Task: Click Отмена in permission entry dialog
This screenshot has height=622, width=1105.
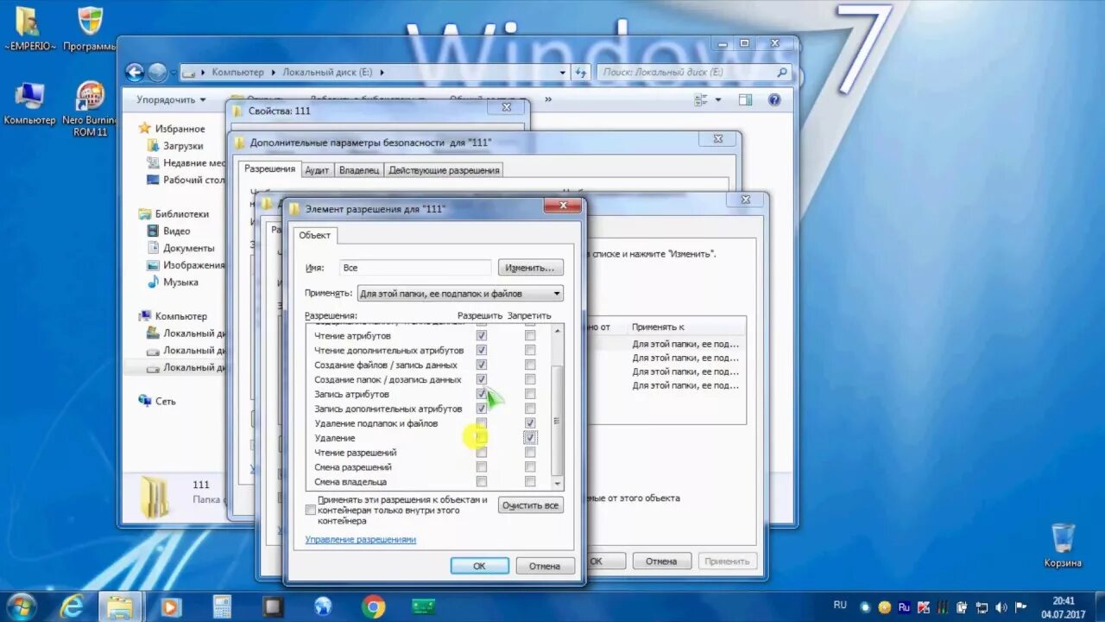Action: point(545,566)
